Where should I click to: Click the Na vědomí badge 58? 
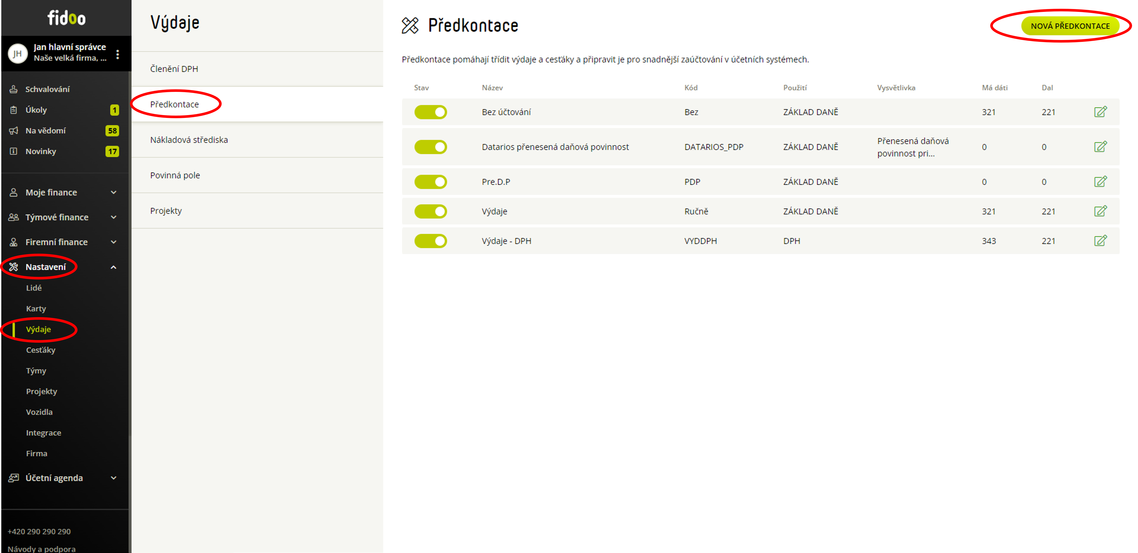point(112,131)
